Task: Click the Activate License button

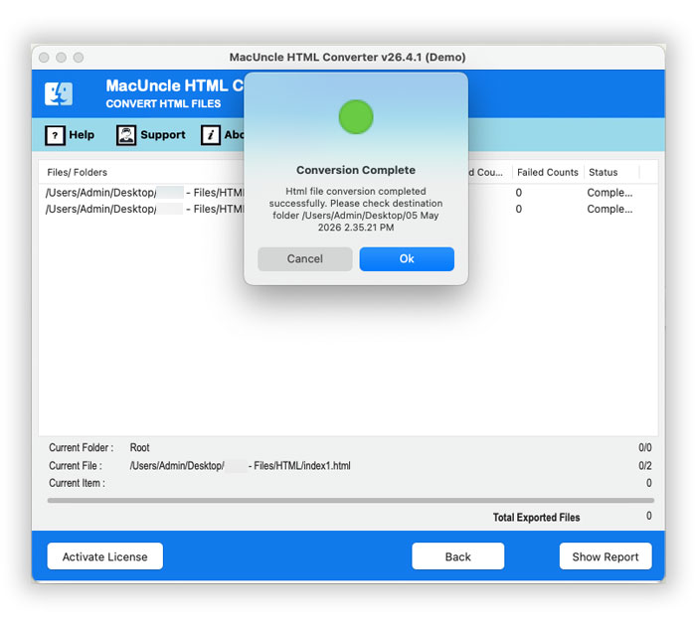Action: 104,556
